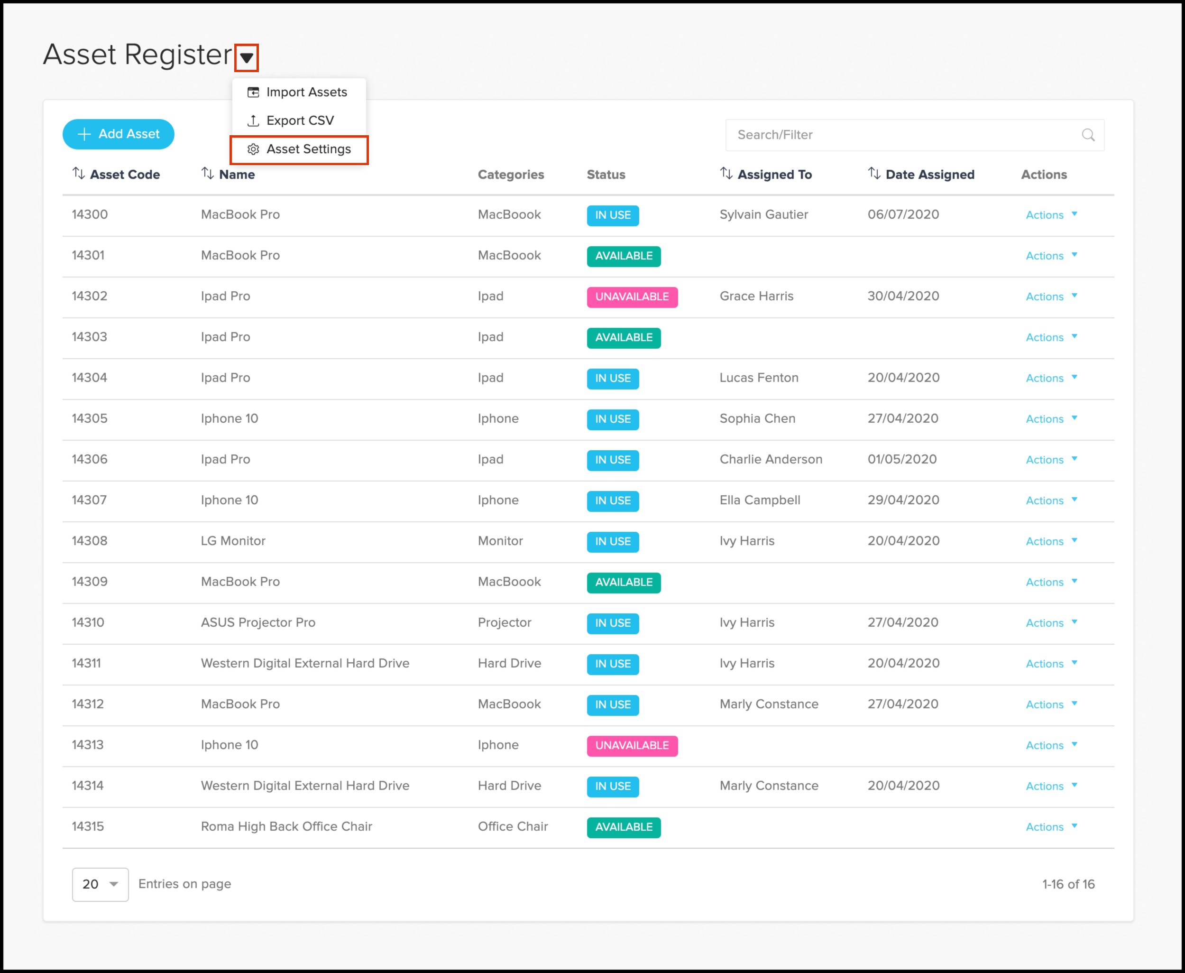The width and height of the screenshot is (1185, 973).
Task: Click the Import Assets icon
Action: coord(253,93)
